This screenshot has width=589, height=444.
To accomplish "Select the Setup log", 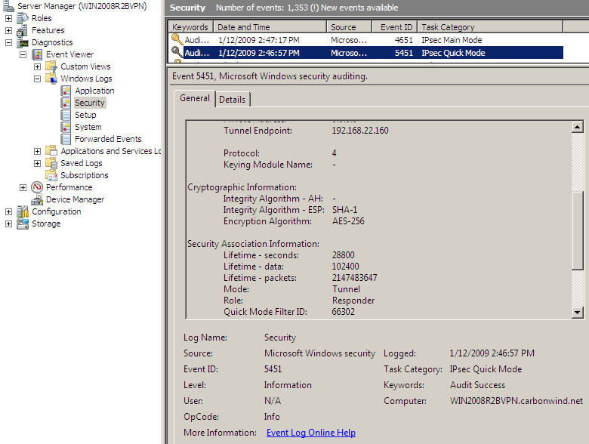I will tap(85, 115).
